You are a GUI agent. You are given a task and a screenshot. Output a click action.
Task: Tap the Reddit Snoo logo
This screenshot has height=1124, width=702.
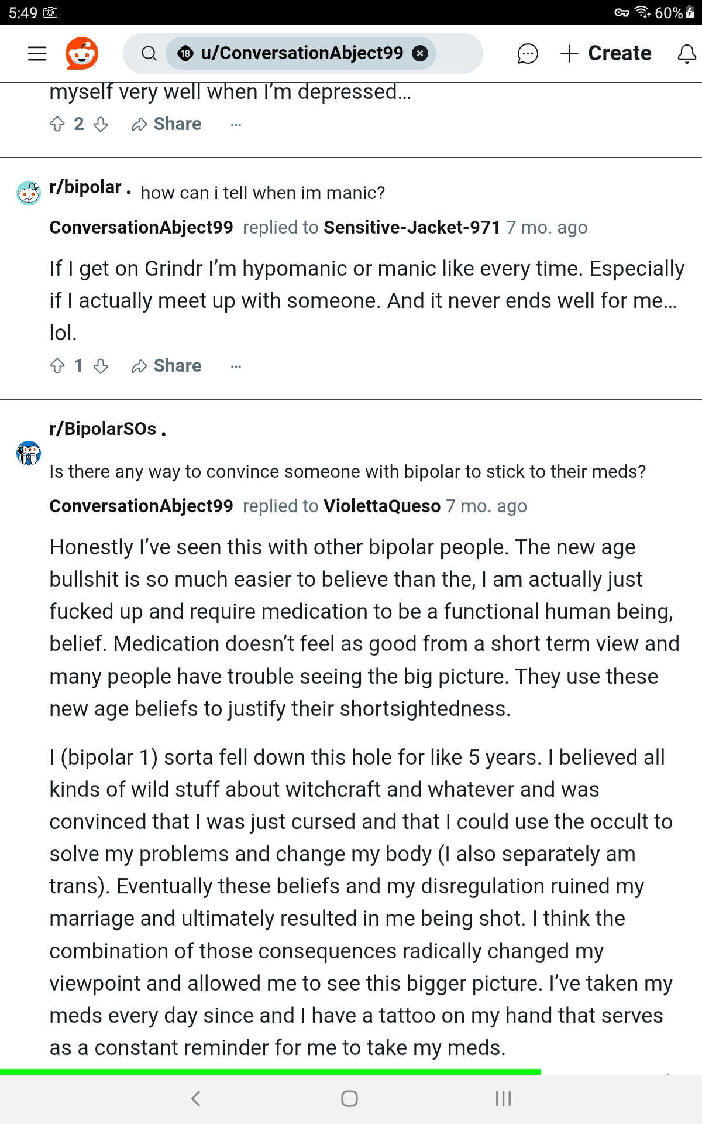click(81, 53)
